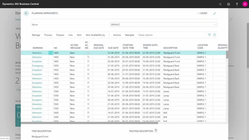Select the Bell description due 14-07-2019
Viewport: 249px width, 140px height.
165,113
